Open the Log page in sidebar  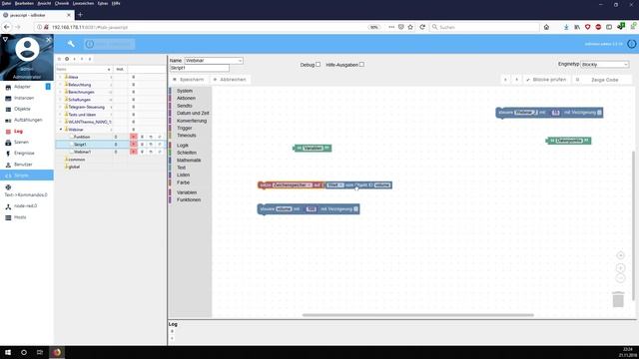(18, 131)
